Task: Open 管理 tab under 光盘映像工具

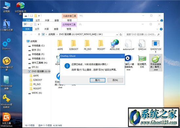Action: (69, 20)
